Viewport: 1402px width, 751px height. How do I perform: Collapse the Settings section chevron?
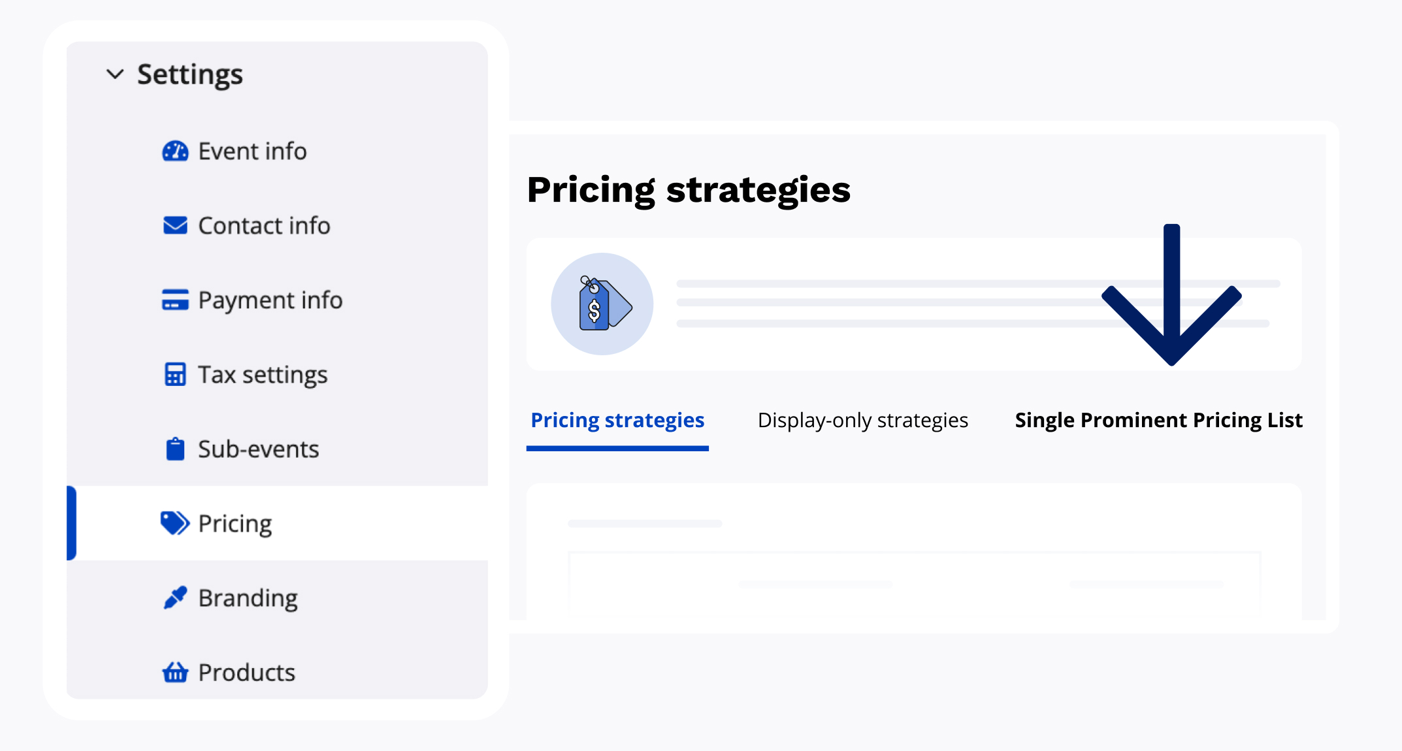point(115,74)
